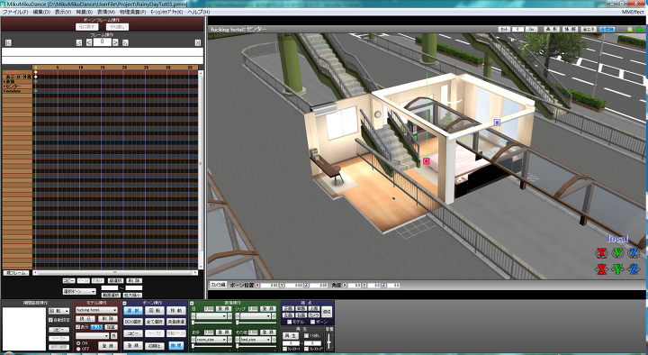Image resolution: width=648 pixels, height=355 pixels.
Task: Open the room_size brow expression dropdown
Action: click(x=211, y=340)
